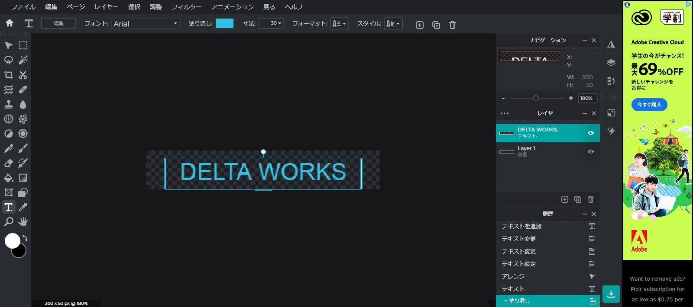Viewport: 693px width, 307px height.
Task: Click the download save button
Action: pyautogui.click(x=611, y=294)
